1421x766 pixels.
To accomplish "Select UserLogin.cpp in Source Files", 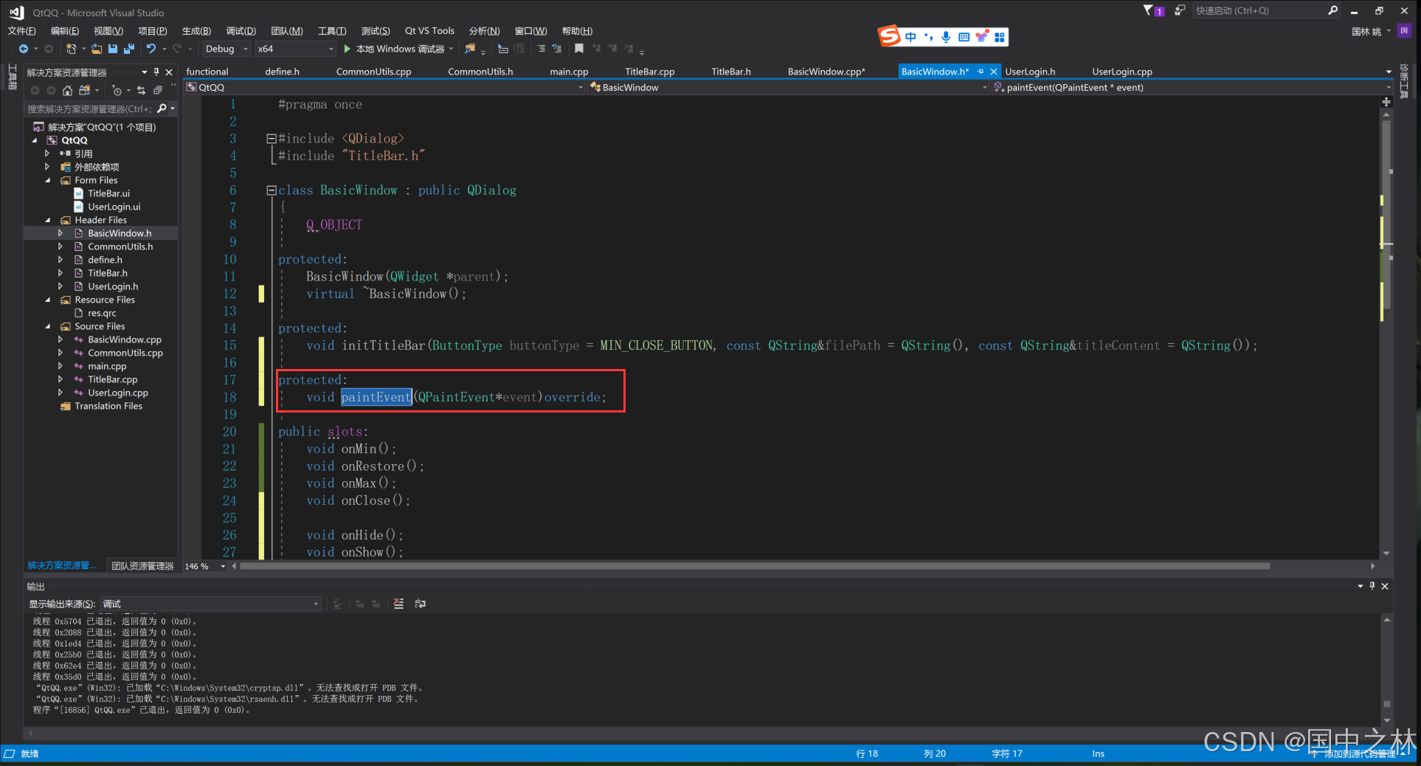I will pos(118,393).
